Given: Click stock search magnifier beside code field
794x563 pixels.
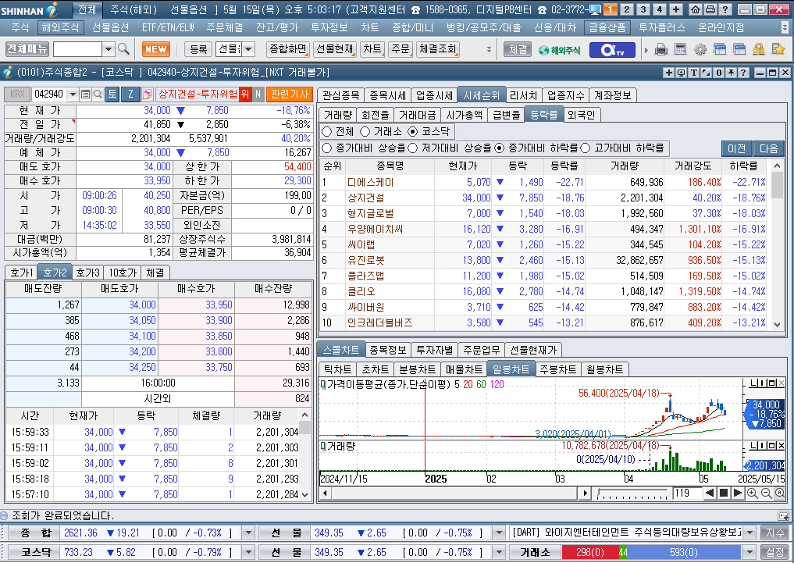Looking at the screenshot, I should pos(98,94).
